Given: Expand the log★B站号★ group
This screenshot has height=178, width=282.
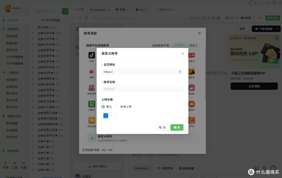Looking at the screenshot, I should 33,73.
